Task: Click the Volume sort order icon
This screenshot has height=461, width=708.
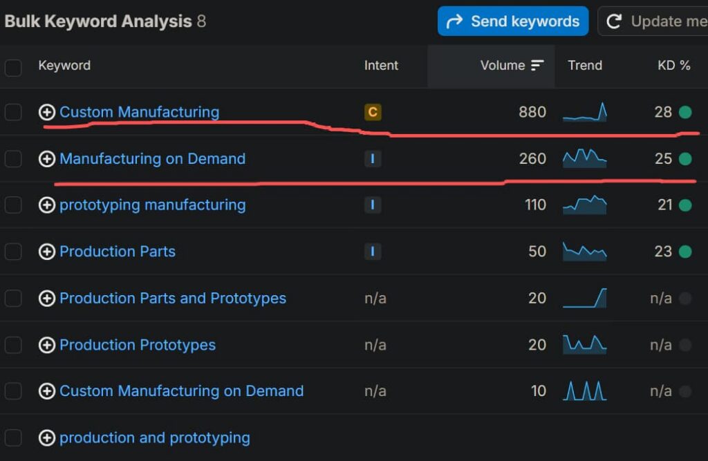Action: click(x=537, y=66)
